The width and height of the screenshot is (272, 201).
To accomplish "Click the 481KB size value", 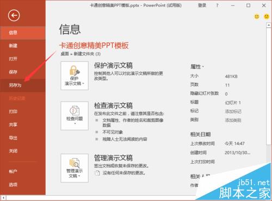I will point(231,77).
